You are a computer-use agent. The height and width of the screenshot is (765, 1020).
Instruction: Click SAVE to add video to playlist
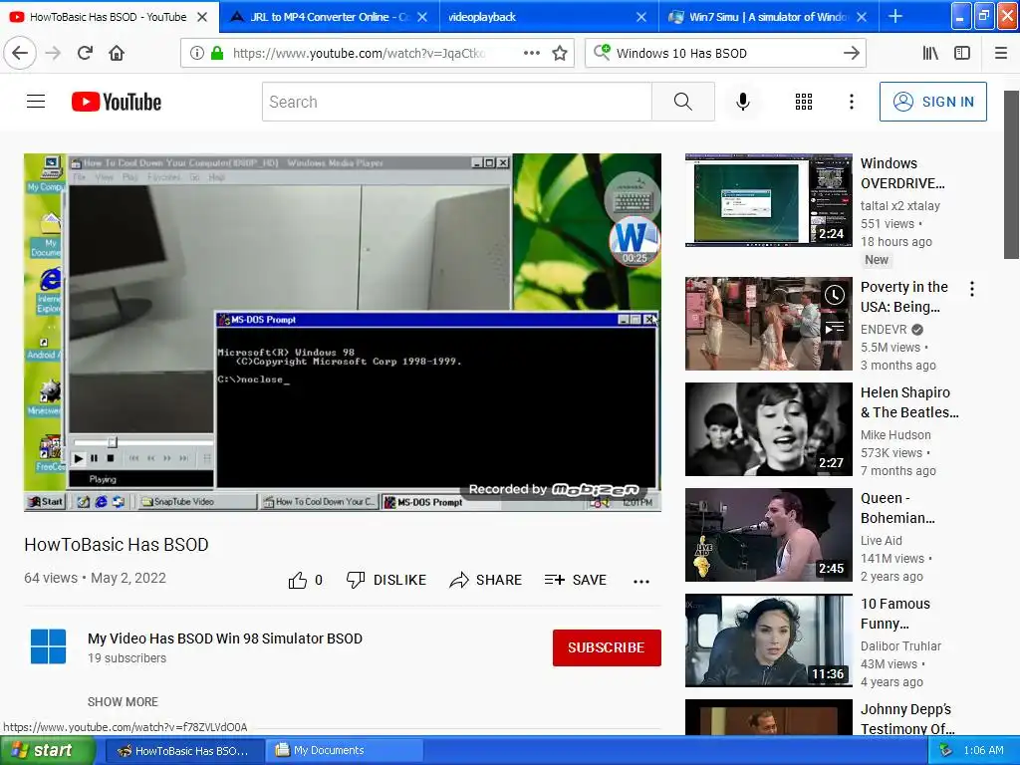tap(575, 580)
